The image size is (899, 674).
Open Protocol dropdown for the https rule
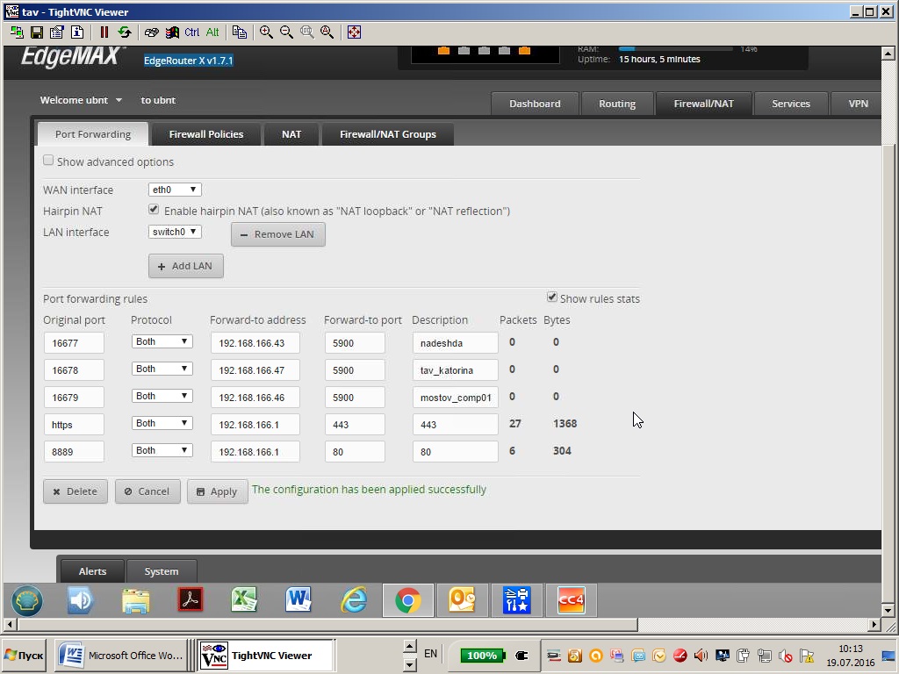[162, 424]
